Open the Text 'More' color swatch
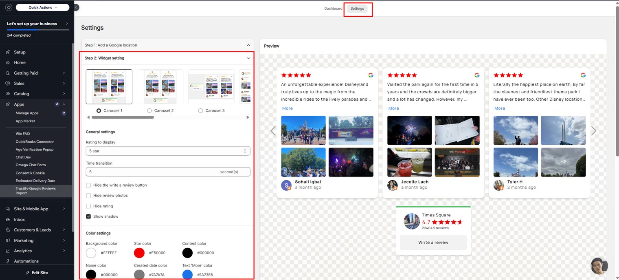The image size is (619, 280). tap(187, 275)
